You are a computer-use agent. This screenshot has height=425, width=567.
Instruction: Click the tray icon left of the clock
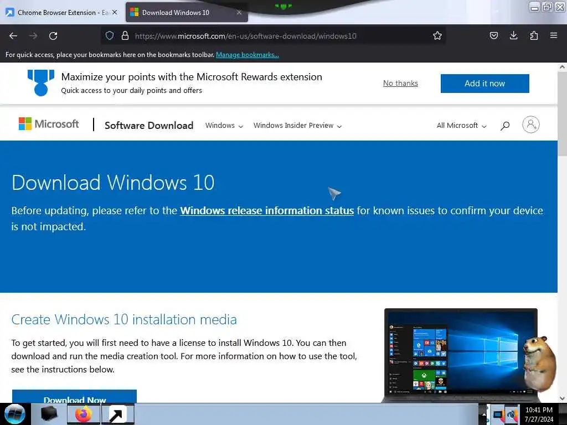pyautogui.click(x=512, y=415)
